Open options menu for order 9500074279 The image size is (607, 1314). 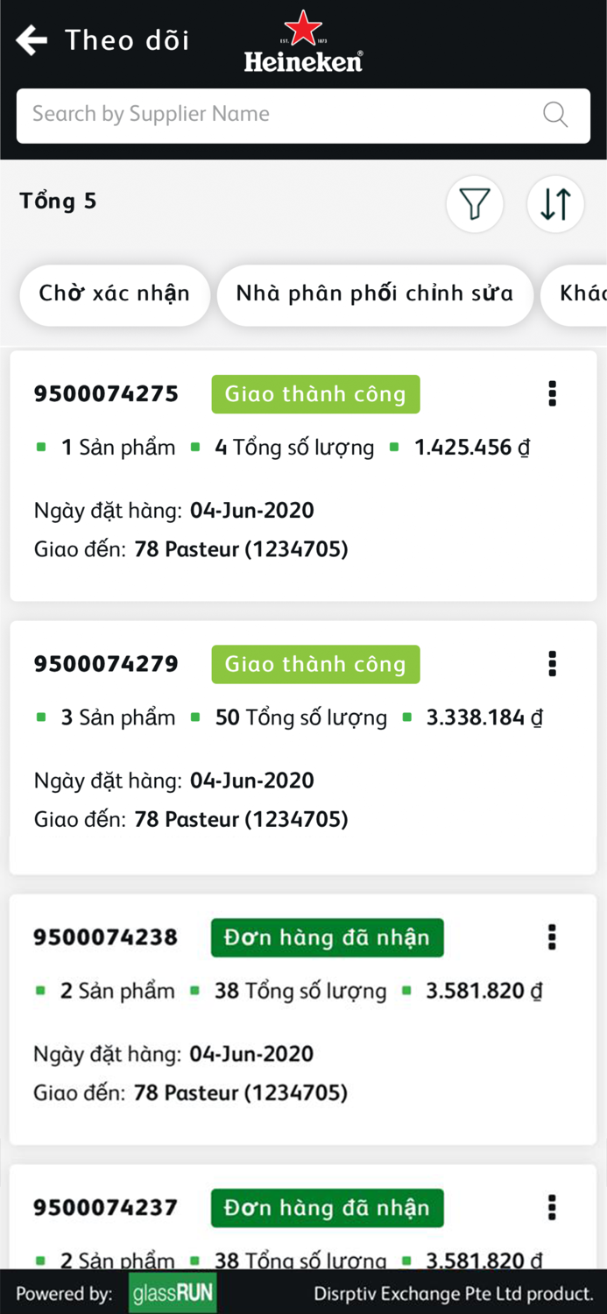click(552, 664)
